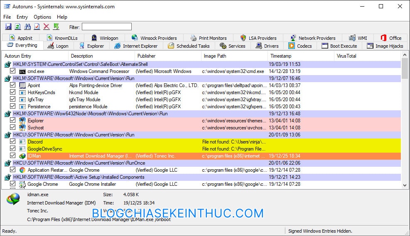Toggle the Application Restart checkbox
This screenshot has height=236, width=410.
pyautogui.click(x=12, y=170)
